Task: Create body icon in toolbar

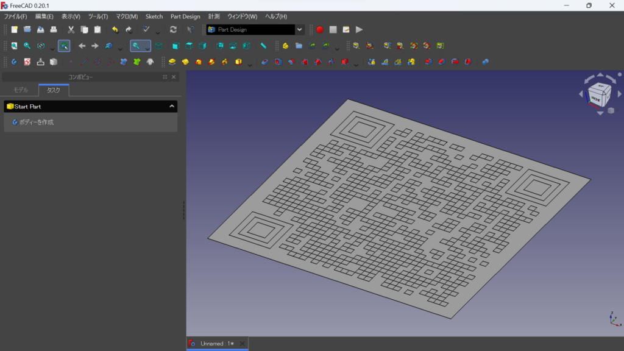Action: 15,62
